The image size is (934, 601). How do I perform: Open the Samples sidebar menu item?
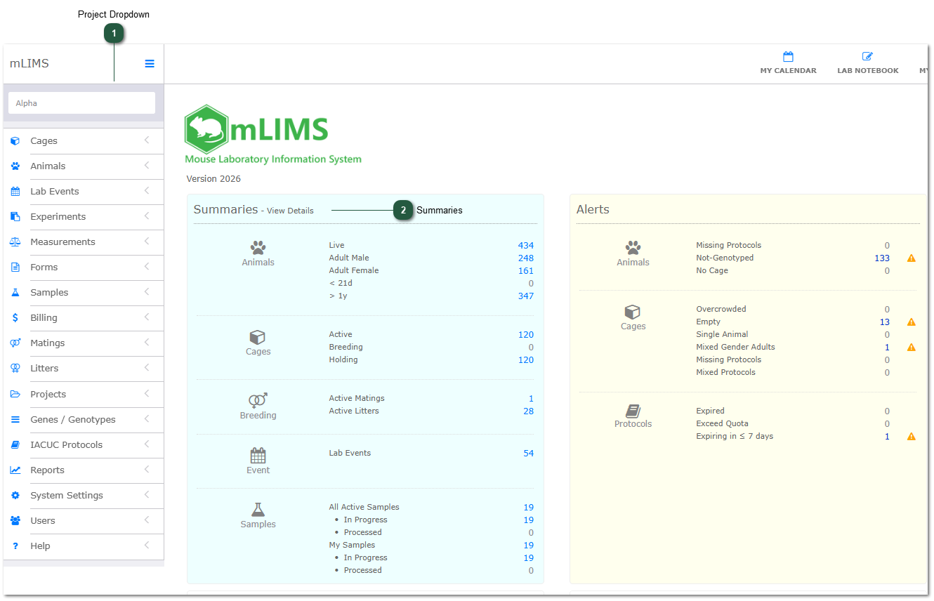pos(84,293)
